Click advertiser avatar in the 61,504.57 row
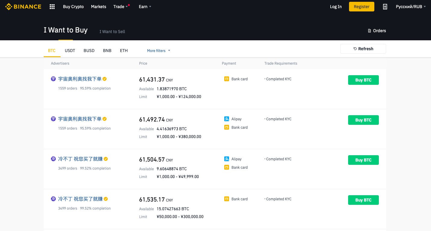The height and width of the screenshot is (231, 431). pyautogui.click(x=53, y=159)
